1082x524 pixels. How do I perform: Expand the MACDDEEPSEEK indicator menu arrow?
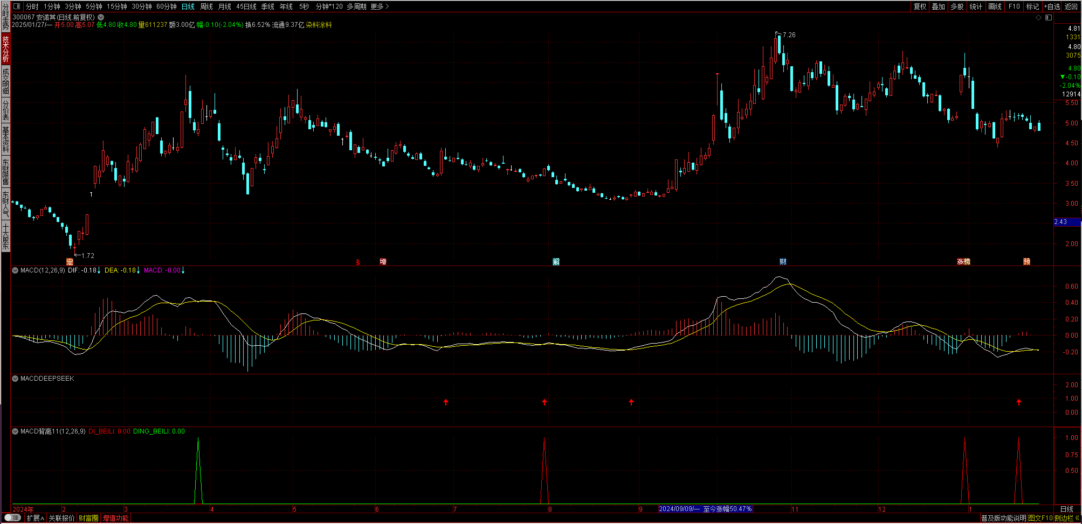pos(15,379)
